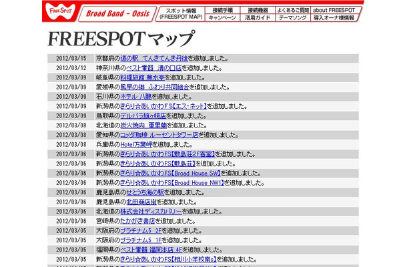
Task: Open link せとうち海の駅
Action: tap(145, 192)
